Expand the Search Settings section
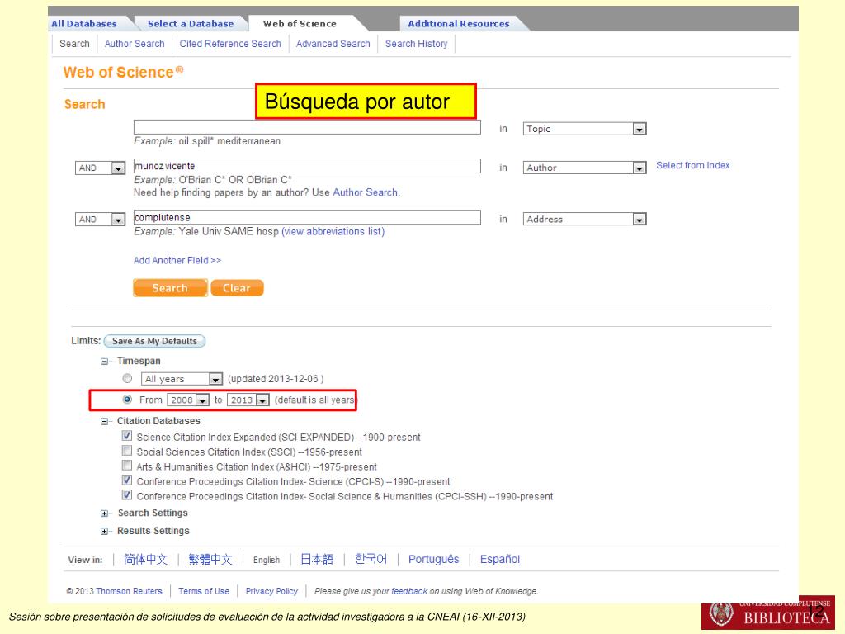The width and height of the screenshot is (845, 634). coord(104,513)
